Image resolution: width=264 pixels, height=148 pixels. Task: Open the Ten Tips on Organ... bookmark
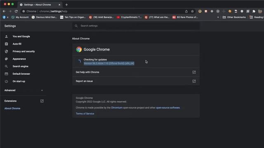[73, 17]
